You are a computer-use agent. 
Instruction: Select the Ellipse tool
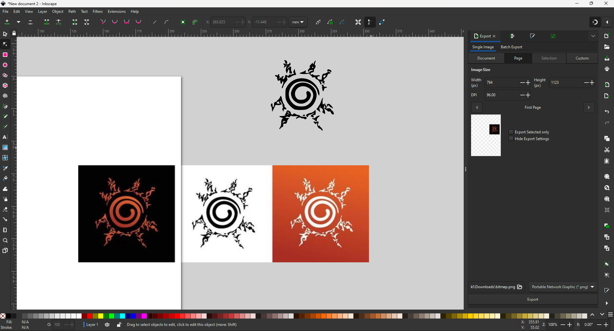[5, 65]
